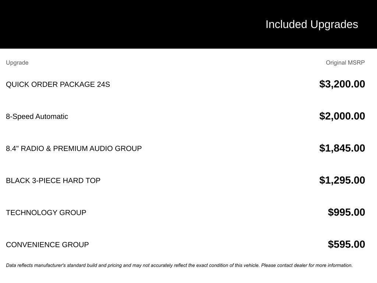Screen dimensions: 377x283
Task: Click the QUICK ORDER PACKAGE 24S row label
Action: pos(58,84)
